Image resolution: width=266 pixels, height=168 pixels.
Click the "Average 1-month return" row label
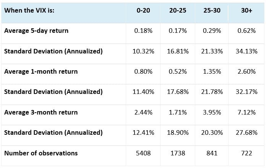pyautogui.click(x=41, y=71)
